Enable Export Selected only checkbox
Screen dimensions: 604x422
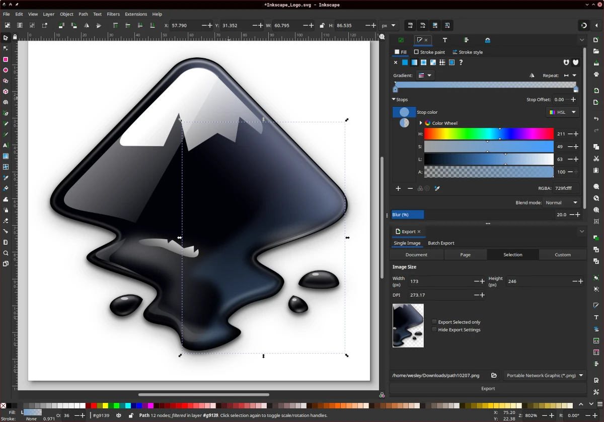[x=434, y=322]
